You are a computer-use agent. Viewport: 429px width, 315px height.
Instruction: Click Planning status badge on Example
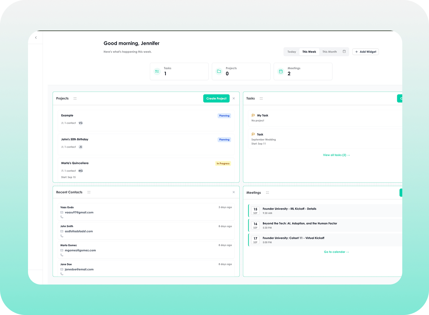(x=224, y=116)
